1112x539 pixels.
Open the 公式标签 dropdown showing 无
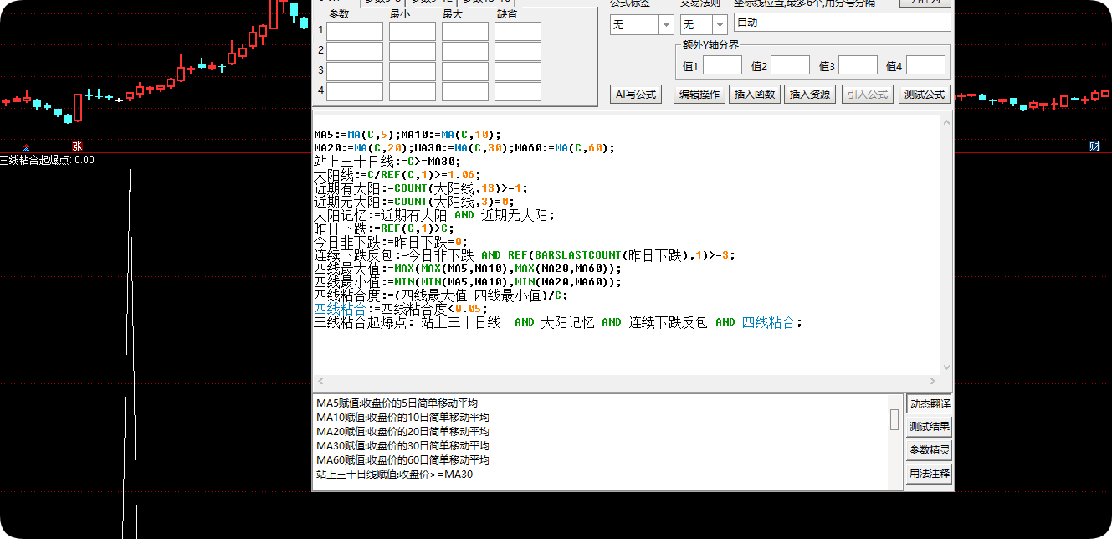(x=642, y=25)
